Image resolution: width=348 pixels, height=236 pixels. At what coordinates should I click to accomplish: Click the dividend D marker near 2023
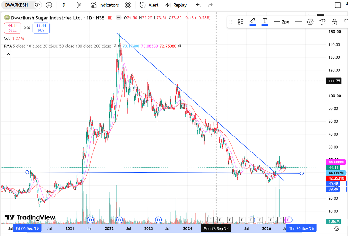[158, 220]
